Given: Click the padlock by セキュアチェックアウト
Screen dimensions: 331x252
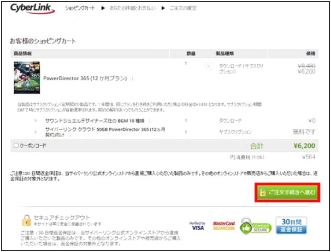Looking at the screenshot, I should click(x=26, y=220).
